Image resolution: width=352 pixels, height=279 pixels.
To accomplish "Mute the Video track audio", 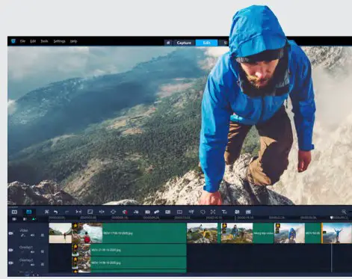I will (33, 235).
